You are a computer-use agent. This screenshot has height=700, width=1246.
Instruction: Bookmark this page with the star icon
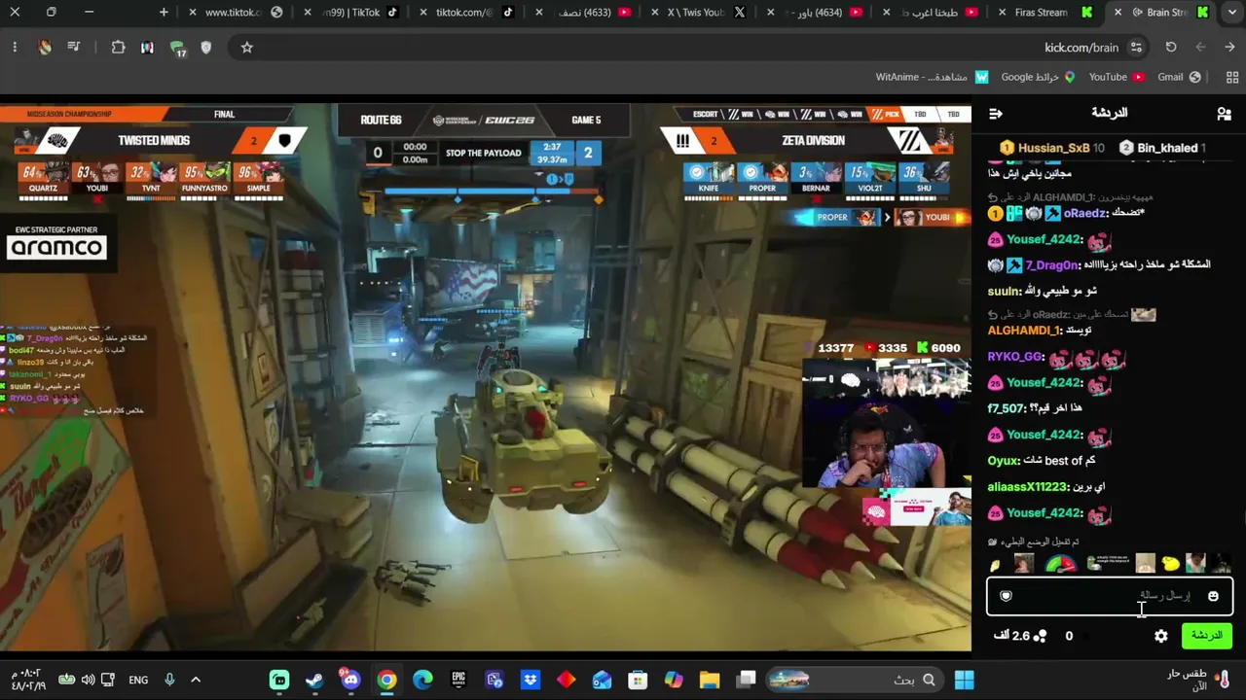[x=247, y=48]
